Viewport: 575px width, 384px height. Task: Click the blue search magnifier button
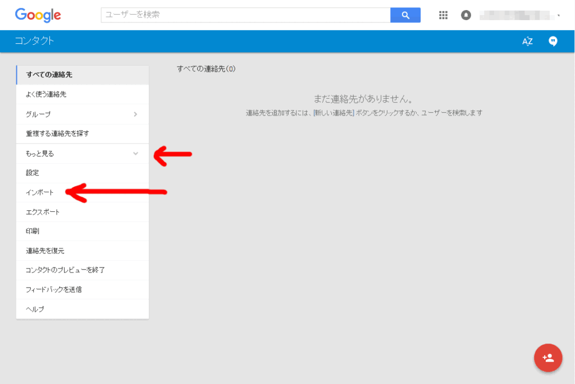[405, 15]
